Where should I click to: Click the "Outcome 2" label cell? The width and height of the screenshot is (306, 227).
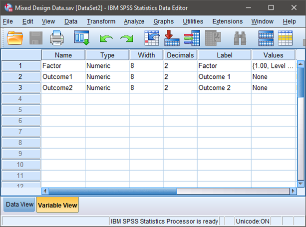tap(225, 88)
